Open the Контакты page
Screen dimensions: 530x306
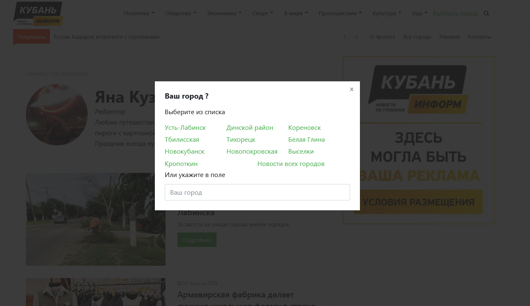click(x=479, y=37)
